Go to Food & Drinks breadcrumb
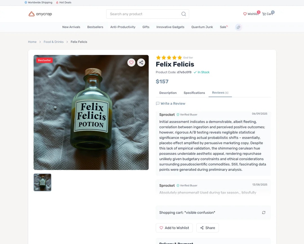The height and width of the screenshot is (244, 304). [53, 42]
